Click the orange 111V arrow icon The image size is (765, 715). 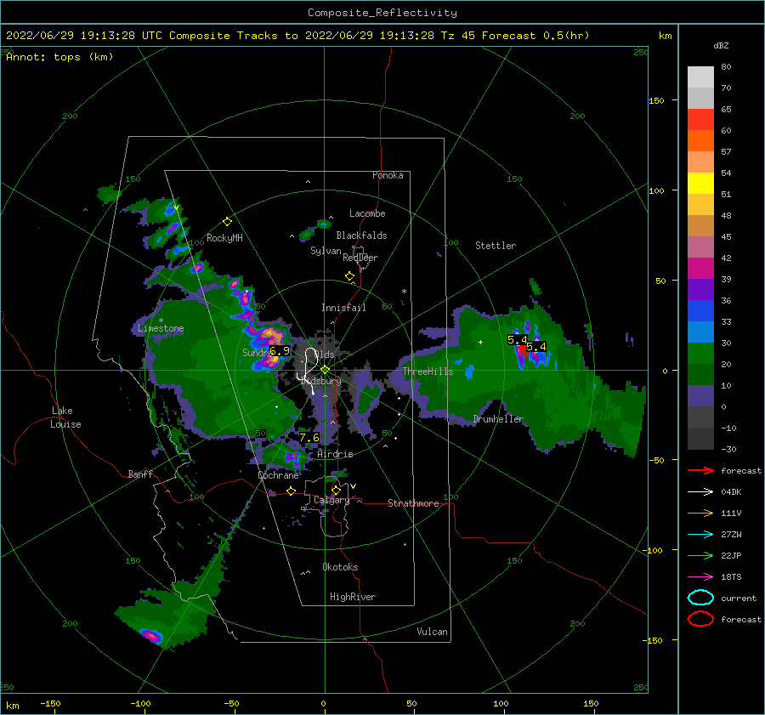(x=700, y=513)
